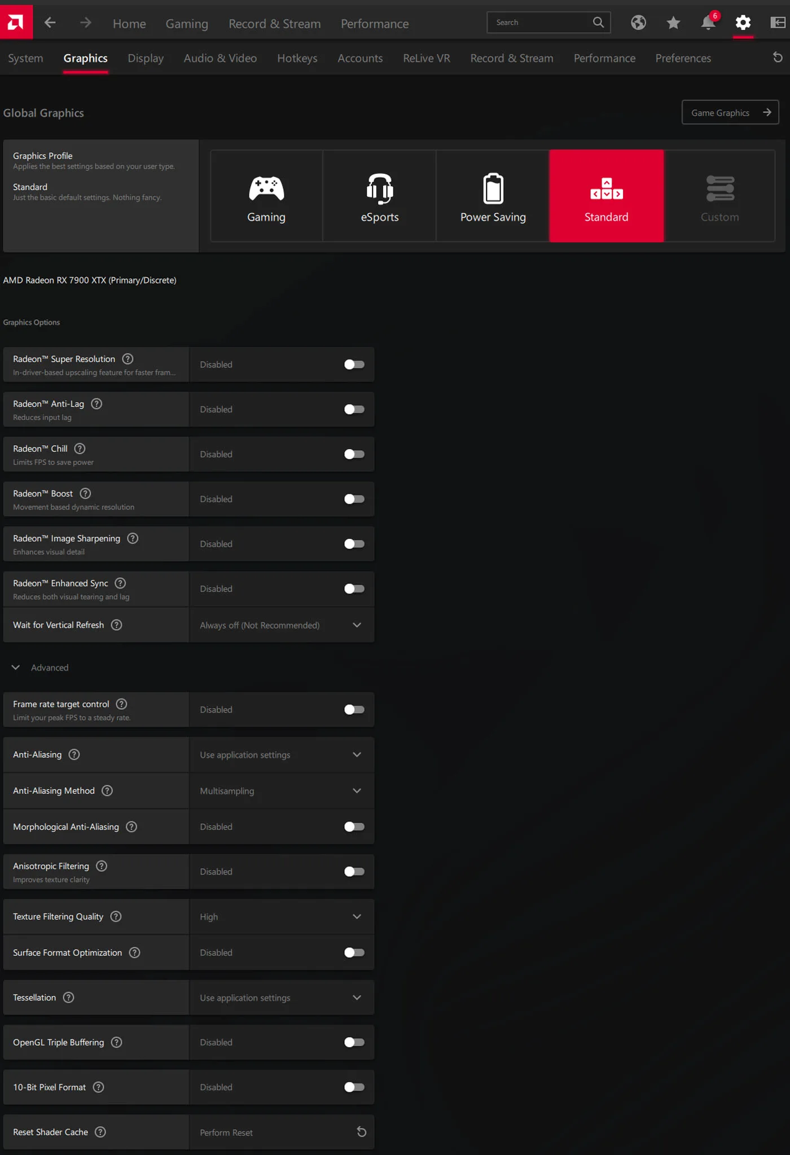Select the eSports profile card
Image resolution: width=790 pixels, height=1155 pixels.
tap(380, 196)
